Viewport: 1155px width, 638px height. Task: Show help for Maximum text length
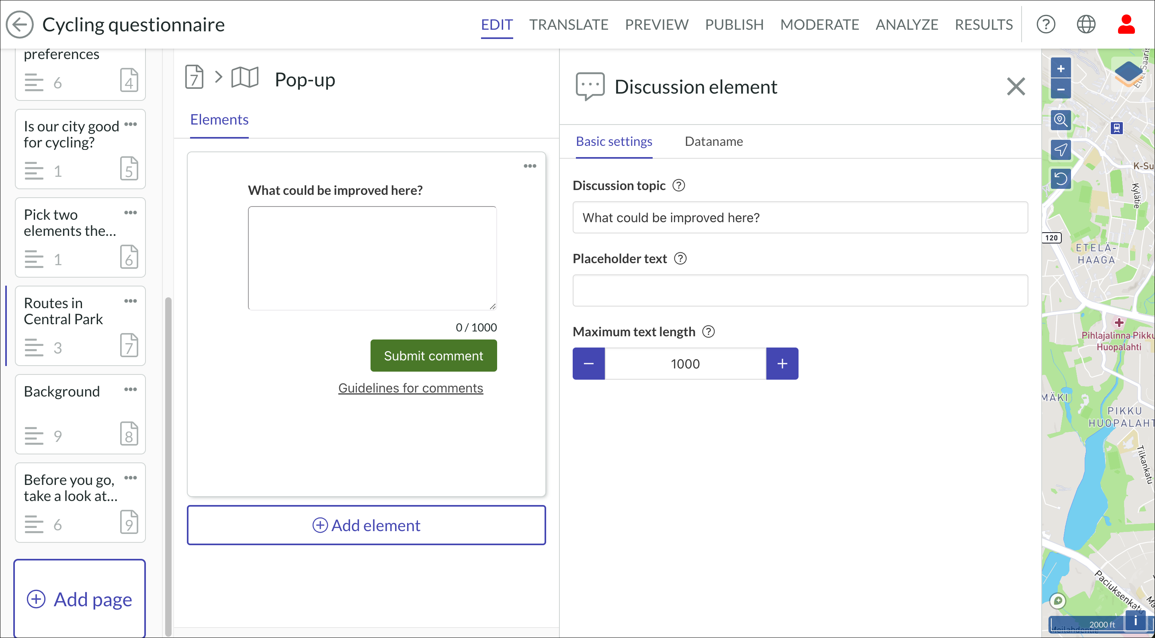click(709, 332)
